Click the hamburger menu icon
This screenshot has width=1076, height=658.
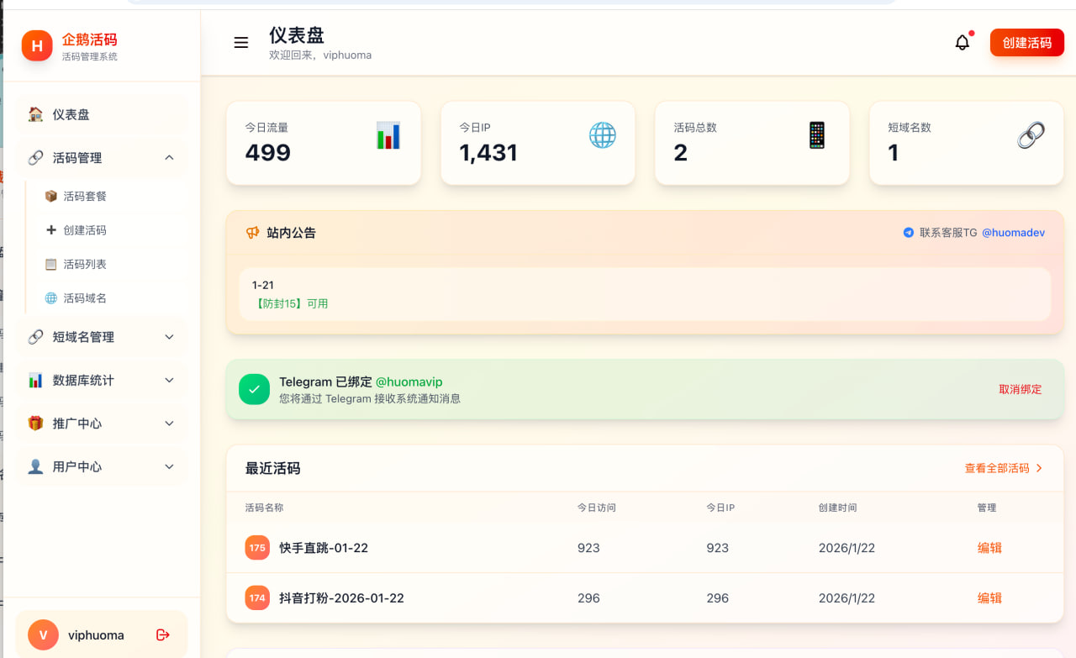pos(240,42)
